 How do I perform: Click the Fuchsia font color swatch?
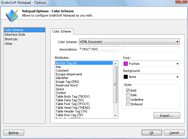pos(125,64)
